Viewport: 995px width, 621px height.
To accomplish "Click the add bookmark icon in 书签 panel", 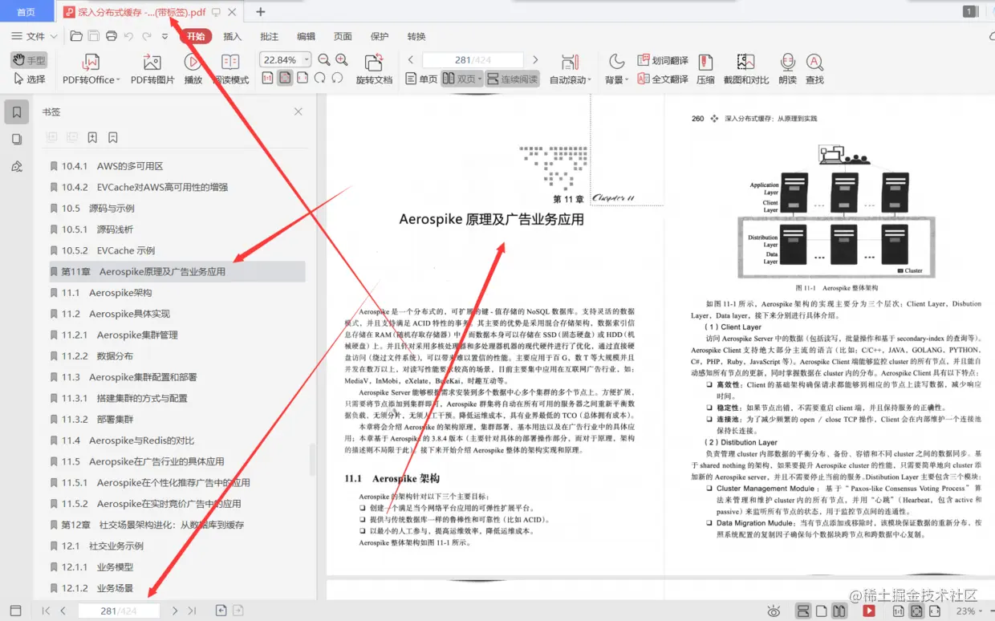I will pyautogui.click(x=92, y=137).
